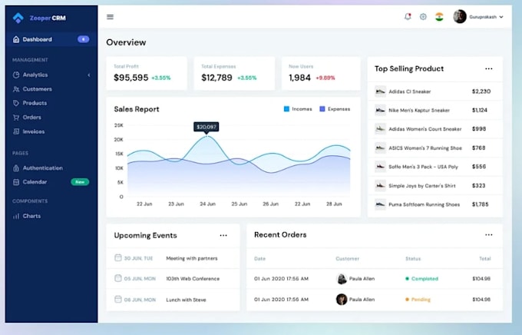Click the Zooper CRM logo icon
This screenshot has width=522, height=335.
coord(18,18)
